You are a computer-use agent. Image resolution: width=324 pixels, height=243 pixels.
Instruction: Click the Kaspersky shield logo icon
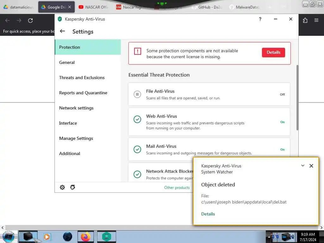(60, 19)
